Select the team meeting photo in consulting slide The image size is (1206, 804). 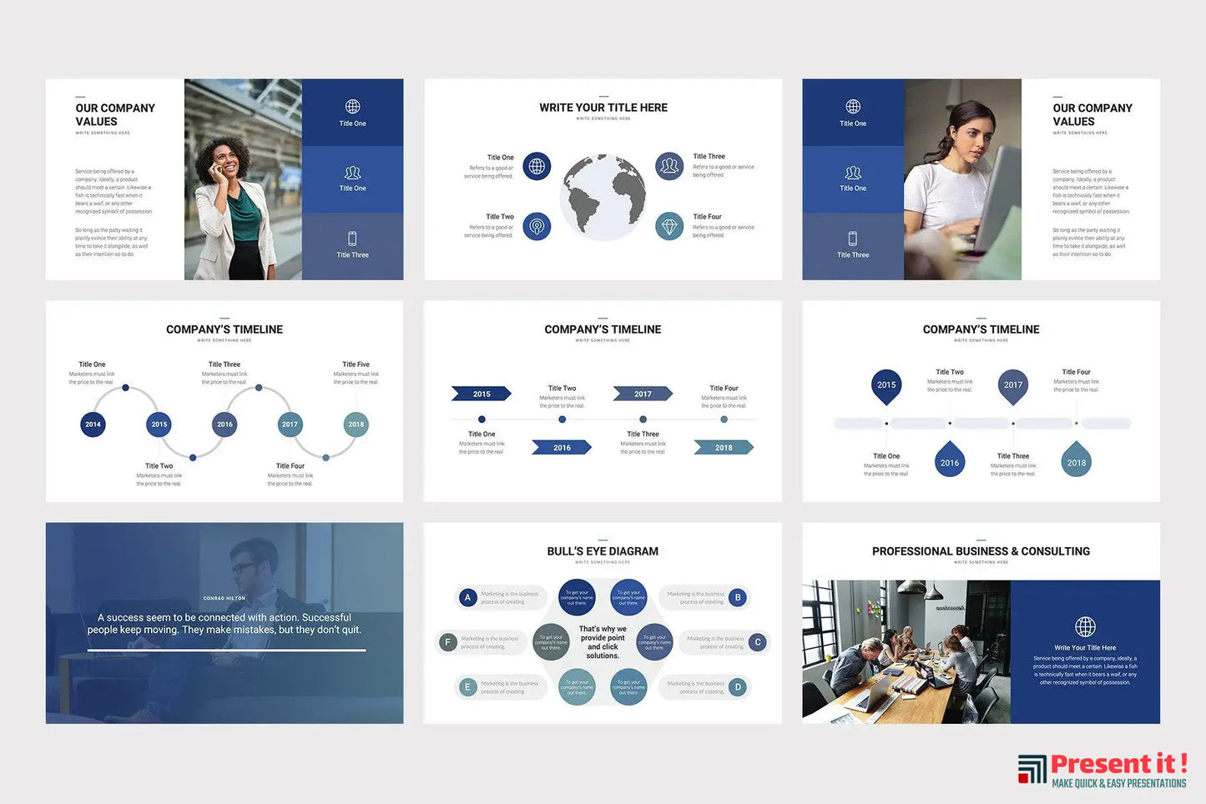click(906, 651)
